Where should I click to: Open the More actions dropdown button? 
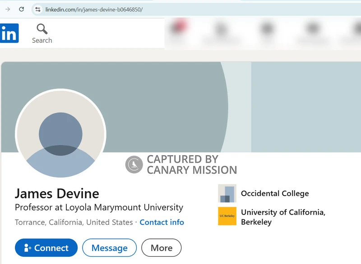(162, 248)
